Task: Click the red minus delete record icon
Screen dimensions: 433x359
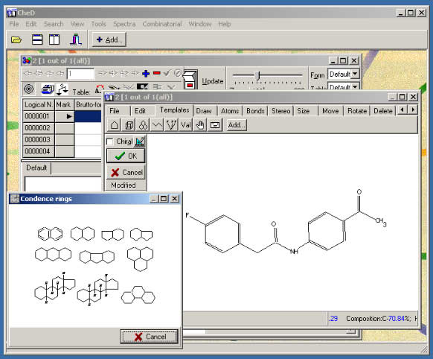Action: point(157,73)
